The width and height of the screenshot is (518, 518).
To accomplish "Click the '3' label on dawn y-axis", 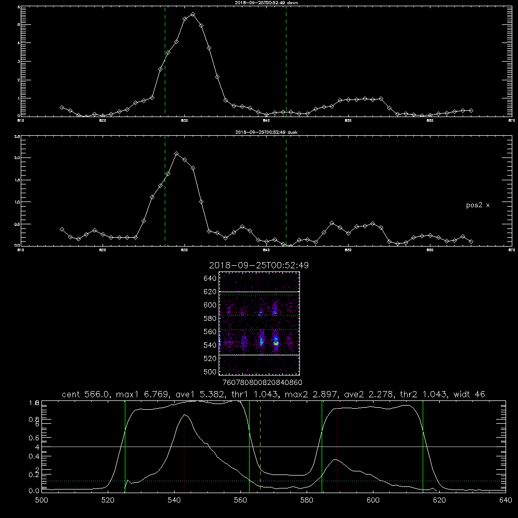I will pos(19,62).
